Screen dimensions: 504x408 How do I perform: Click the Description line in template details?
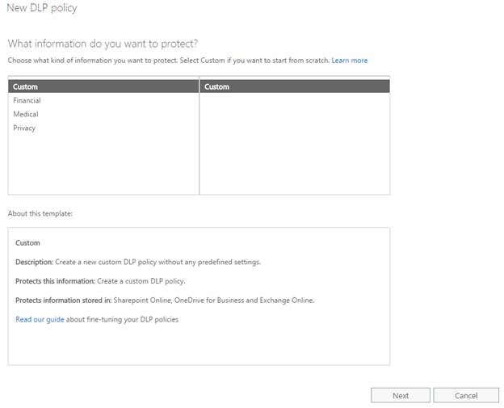138,262
